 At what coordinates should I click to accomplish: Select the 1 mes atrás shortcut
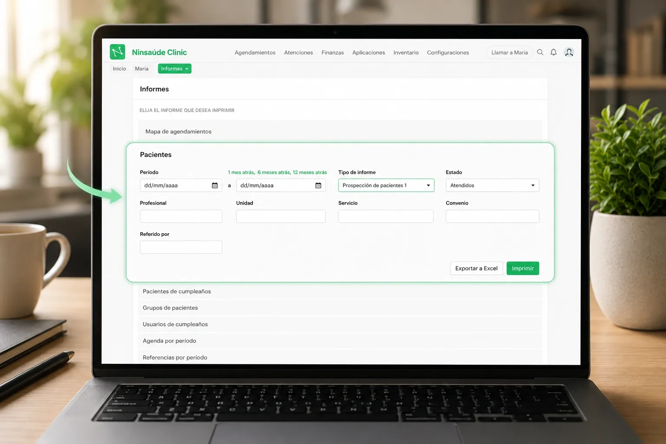click(x=241, y=172)
